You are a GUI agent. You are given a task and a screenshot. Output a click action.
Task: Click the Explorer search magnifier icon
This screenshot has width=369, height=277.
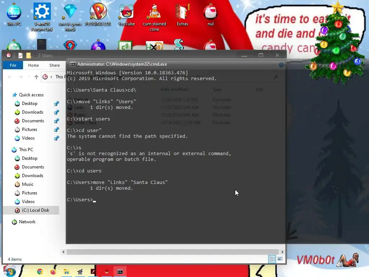(276, 77)
